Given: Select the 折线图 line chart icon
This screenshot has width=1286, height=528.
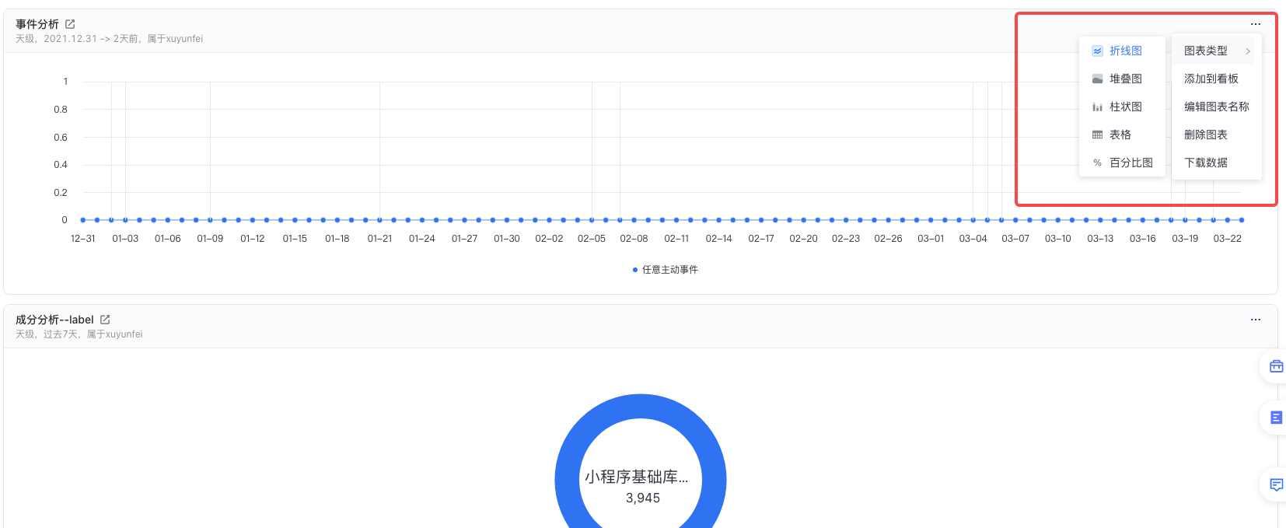Looking at the screenshot, I should 1097,51.
